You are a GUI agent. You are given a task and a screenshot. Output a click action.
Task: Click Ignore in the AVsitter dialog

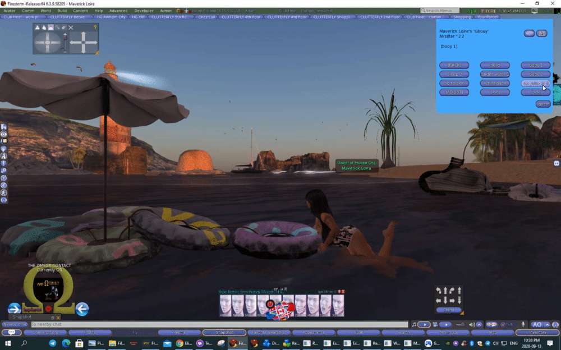[542, 104]
